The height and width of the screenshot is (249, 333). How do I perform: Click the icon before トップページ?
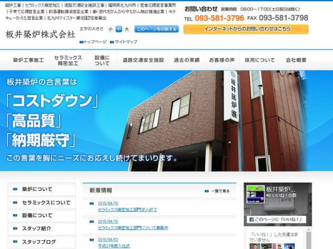coord(82,42)
